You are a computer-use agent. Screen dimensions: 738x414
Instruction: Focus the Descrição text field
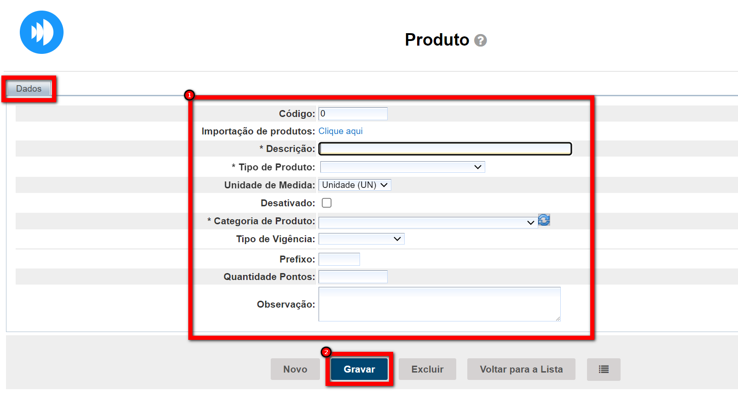tap(445, 149)
